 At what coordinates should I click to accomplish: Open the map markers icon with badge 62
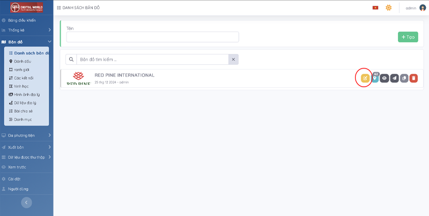pos(375,79)
